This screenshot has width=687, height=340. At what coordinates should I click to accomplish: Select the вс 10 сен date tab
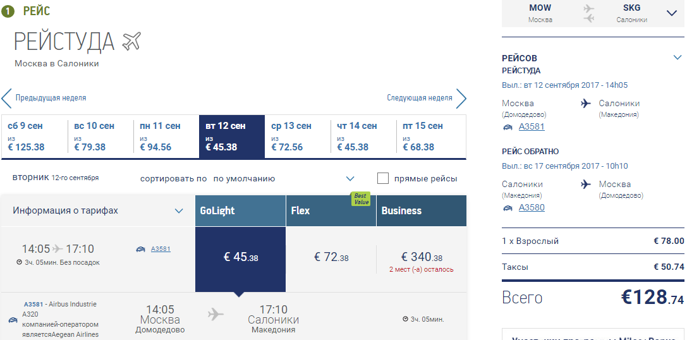[100, 137]
